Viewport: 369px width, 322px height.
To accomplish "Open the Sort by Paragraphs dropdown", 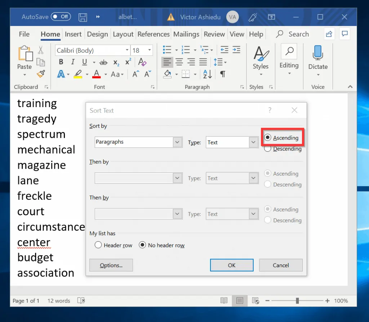I will pyautogui.click(x=177, y=142).
